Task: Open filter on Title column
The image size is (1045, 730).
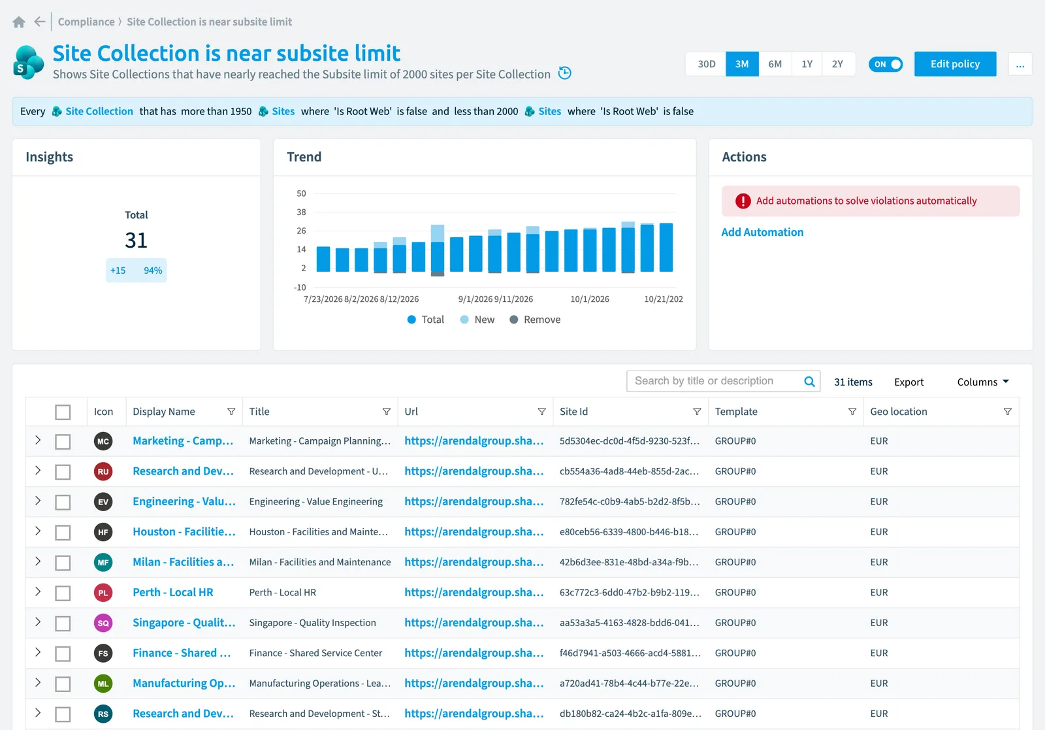Action: [387, 412]
